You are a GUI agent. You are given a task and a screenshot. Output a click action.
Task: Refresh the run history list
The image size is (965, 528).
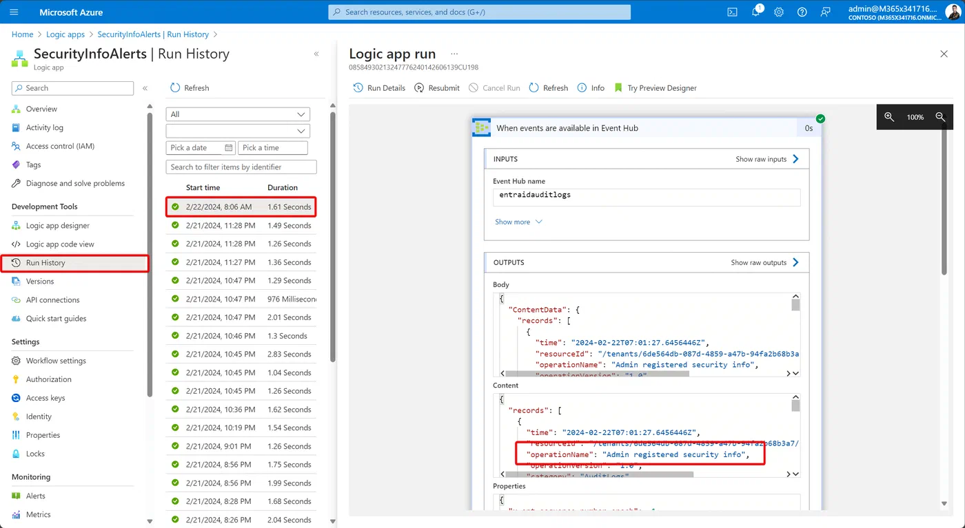pyautogui.click(x=190, y=88)
